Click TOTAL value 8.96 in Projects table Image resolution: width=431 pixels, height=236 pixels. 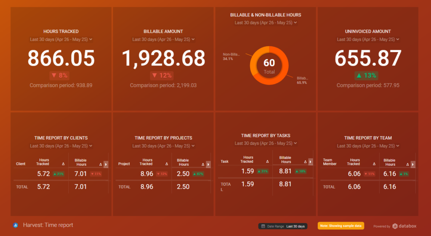[147, 187]
